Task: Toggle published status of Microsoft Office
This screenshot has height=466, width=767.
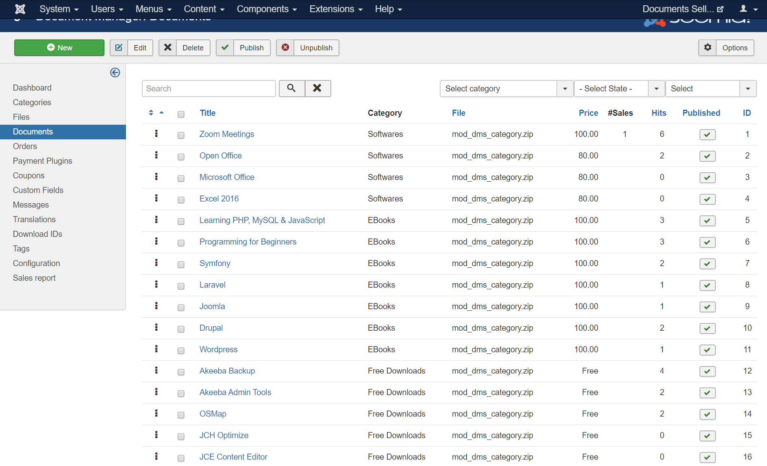Action: click(x=707, y=178)
